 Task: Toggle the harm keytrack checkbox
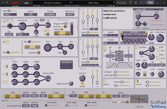click(119, 102)
